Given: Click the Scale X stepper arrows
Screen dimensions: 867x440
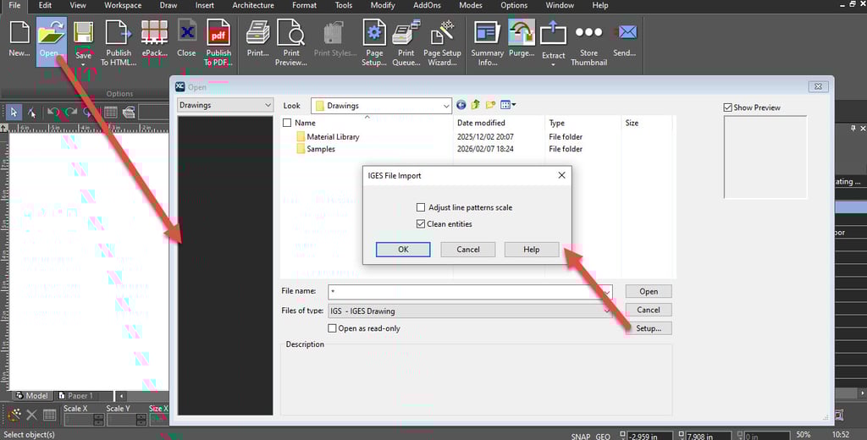Looking at the screenshot, I should coord(98,420).
